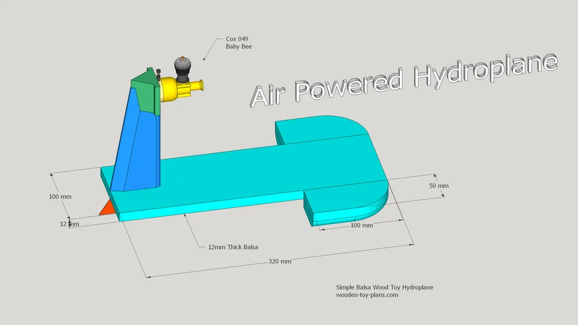Click the 100 mm sponson dimension at bottom
Viewport: 578px width, 325px height.
coord(362,225)
